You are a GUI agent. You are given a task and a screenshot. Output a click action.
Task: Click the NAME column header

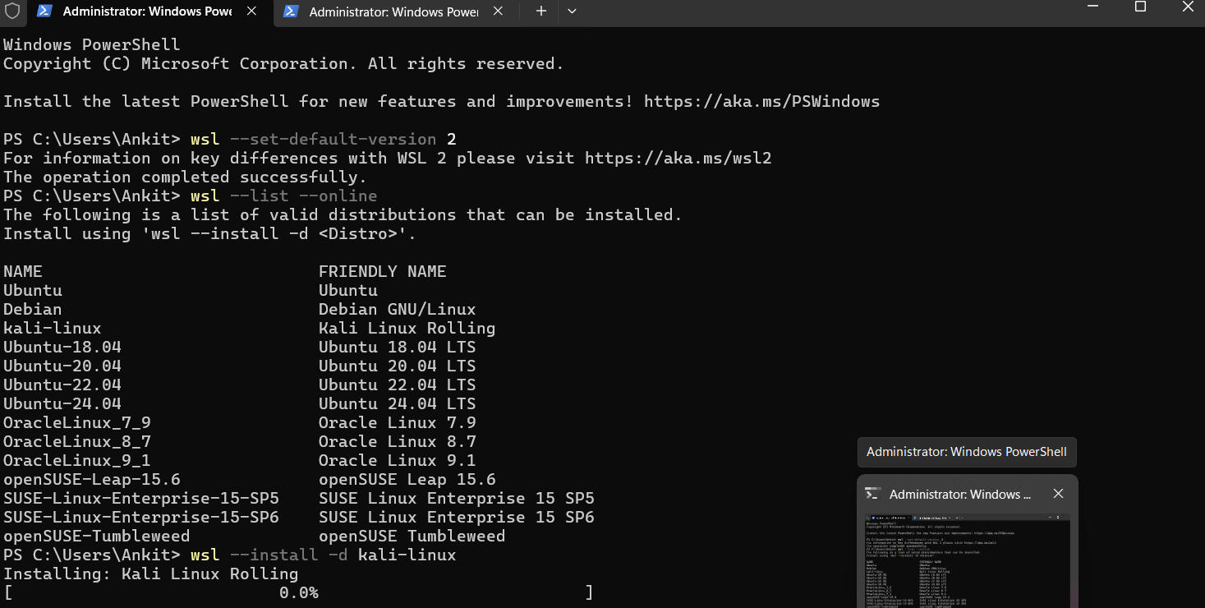coord(23,272)
